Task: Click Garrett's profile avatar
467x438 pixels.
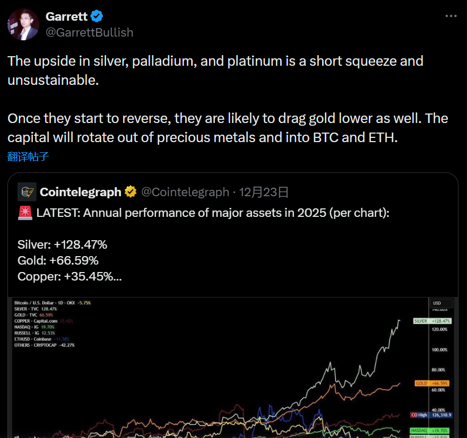Action: tap(23, 24)
